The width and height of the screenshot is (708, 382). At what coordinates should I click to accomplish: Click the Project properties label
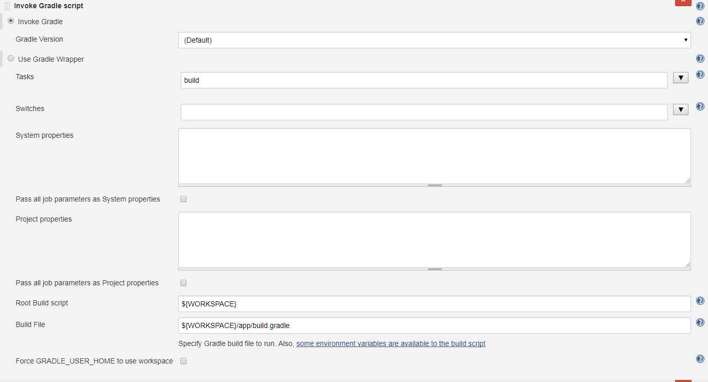[x=44, y=219]
